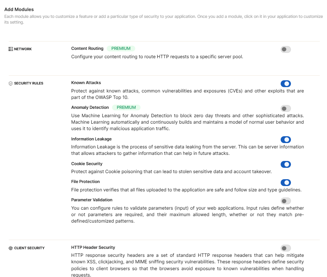Click the Cookie Security module title
Viewport: 327px width, 277px height.
tap(87, 164)
